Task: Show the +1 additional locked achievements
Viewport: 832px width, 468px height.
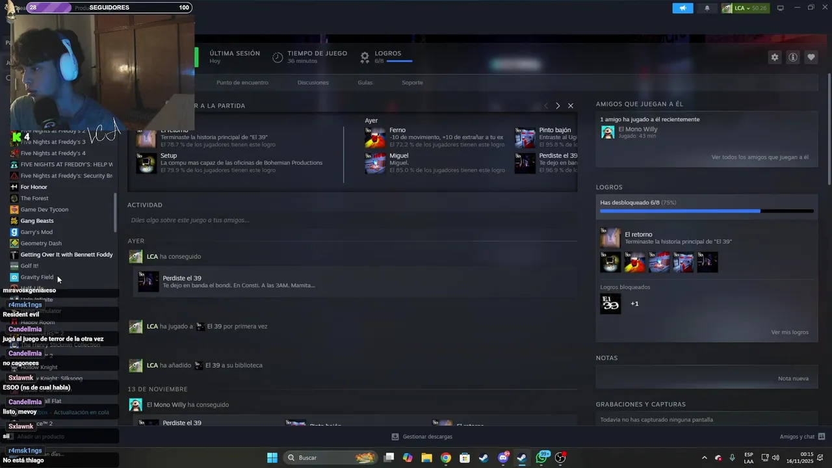Action: click(x=634, y=304)
